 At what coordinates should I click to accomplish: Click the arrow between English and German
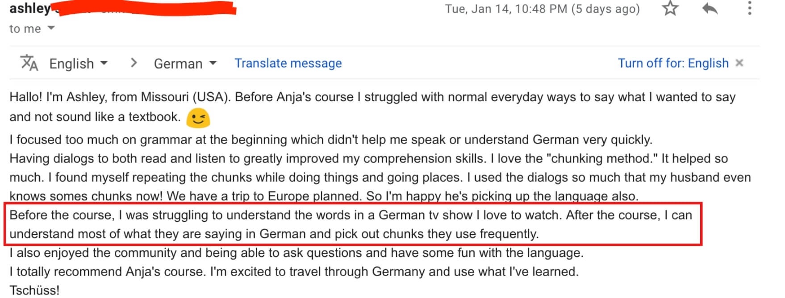coord(134,63)
